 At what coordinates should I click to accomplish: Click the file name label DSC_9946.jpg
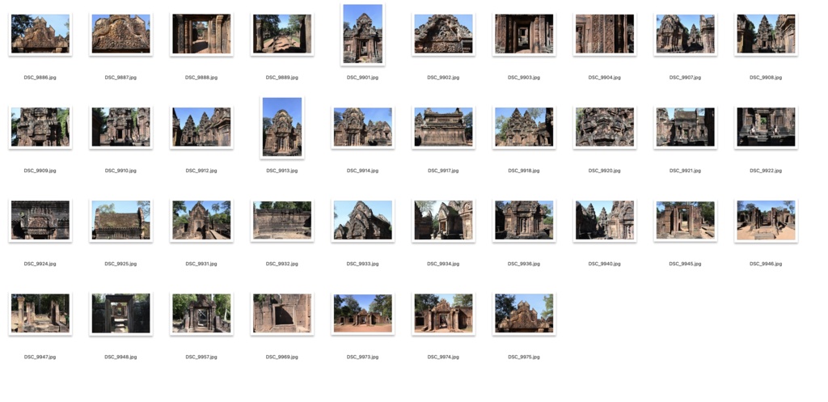pos(766,264)
